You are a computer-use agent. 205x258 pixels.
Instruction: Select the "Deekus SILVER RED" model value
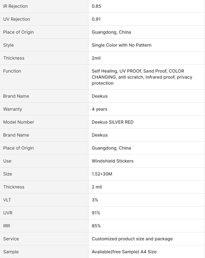point(113,122)
